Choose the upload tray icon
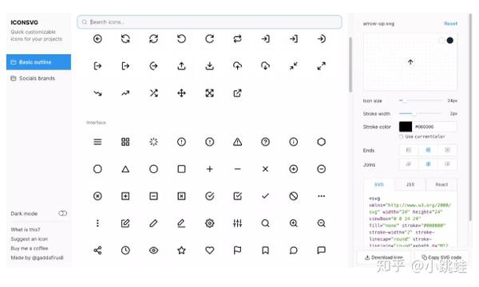The width and height of the screenshot is (479, 287). click(181, 66)
